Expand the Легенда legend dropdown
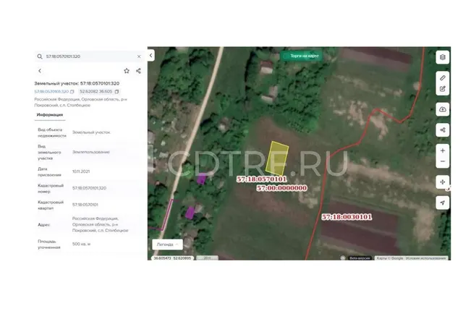463x327 pixels. 167,245
